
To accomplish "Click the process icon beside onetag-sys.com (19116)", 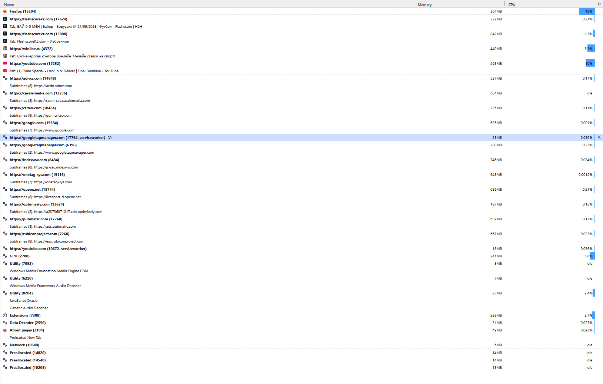I will (5, 174).
